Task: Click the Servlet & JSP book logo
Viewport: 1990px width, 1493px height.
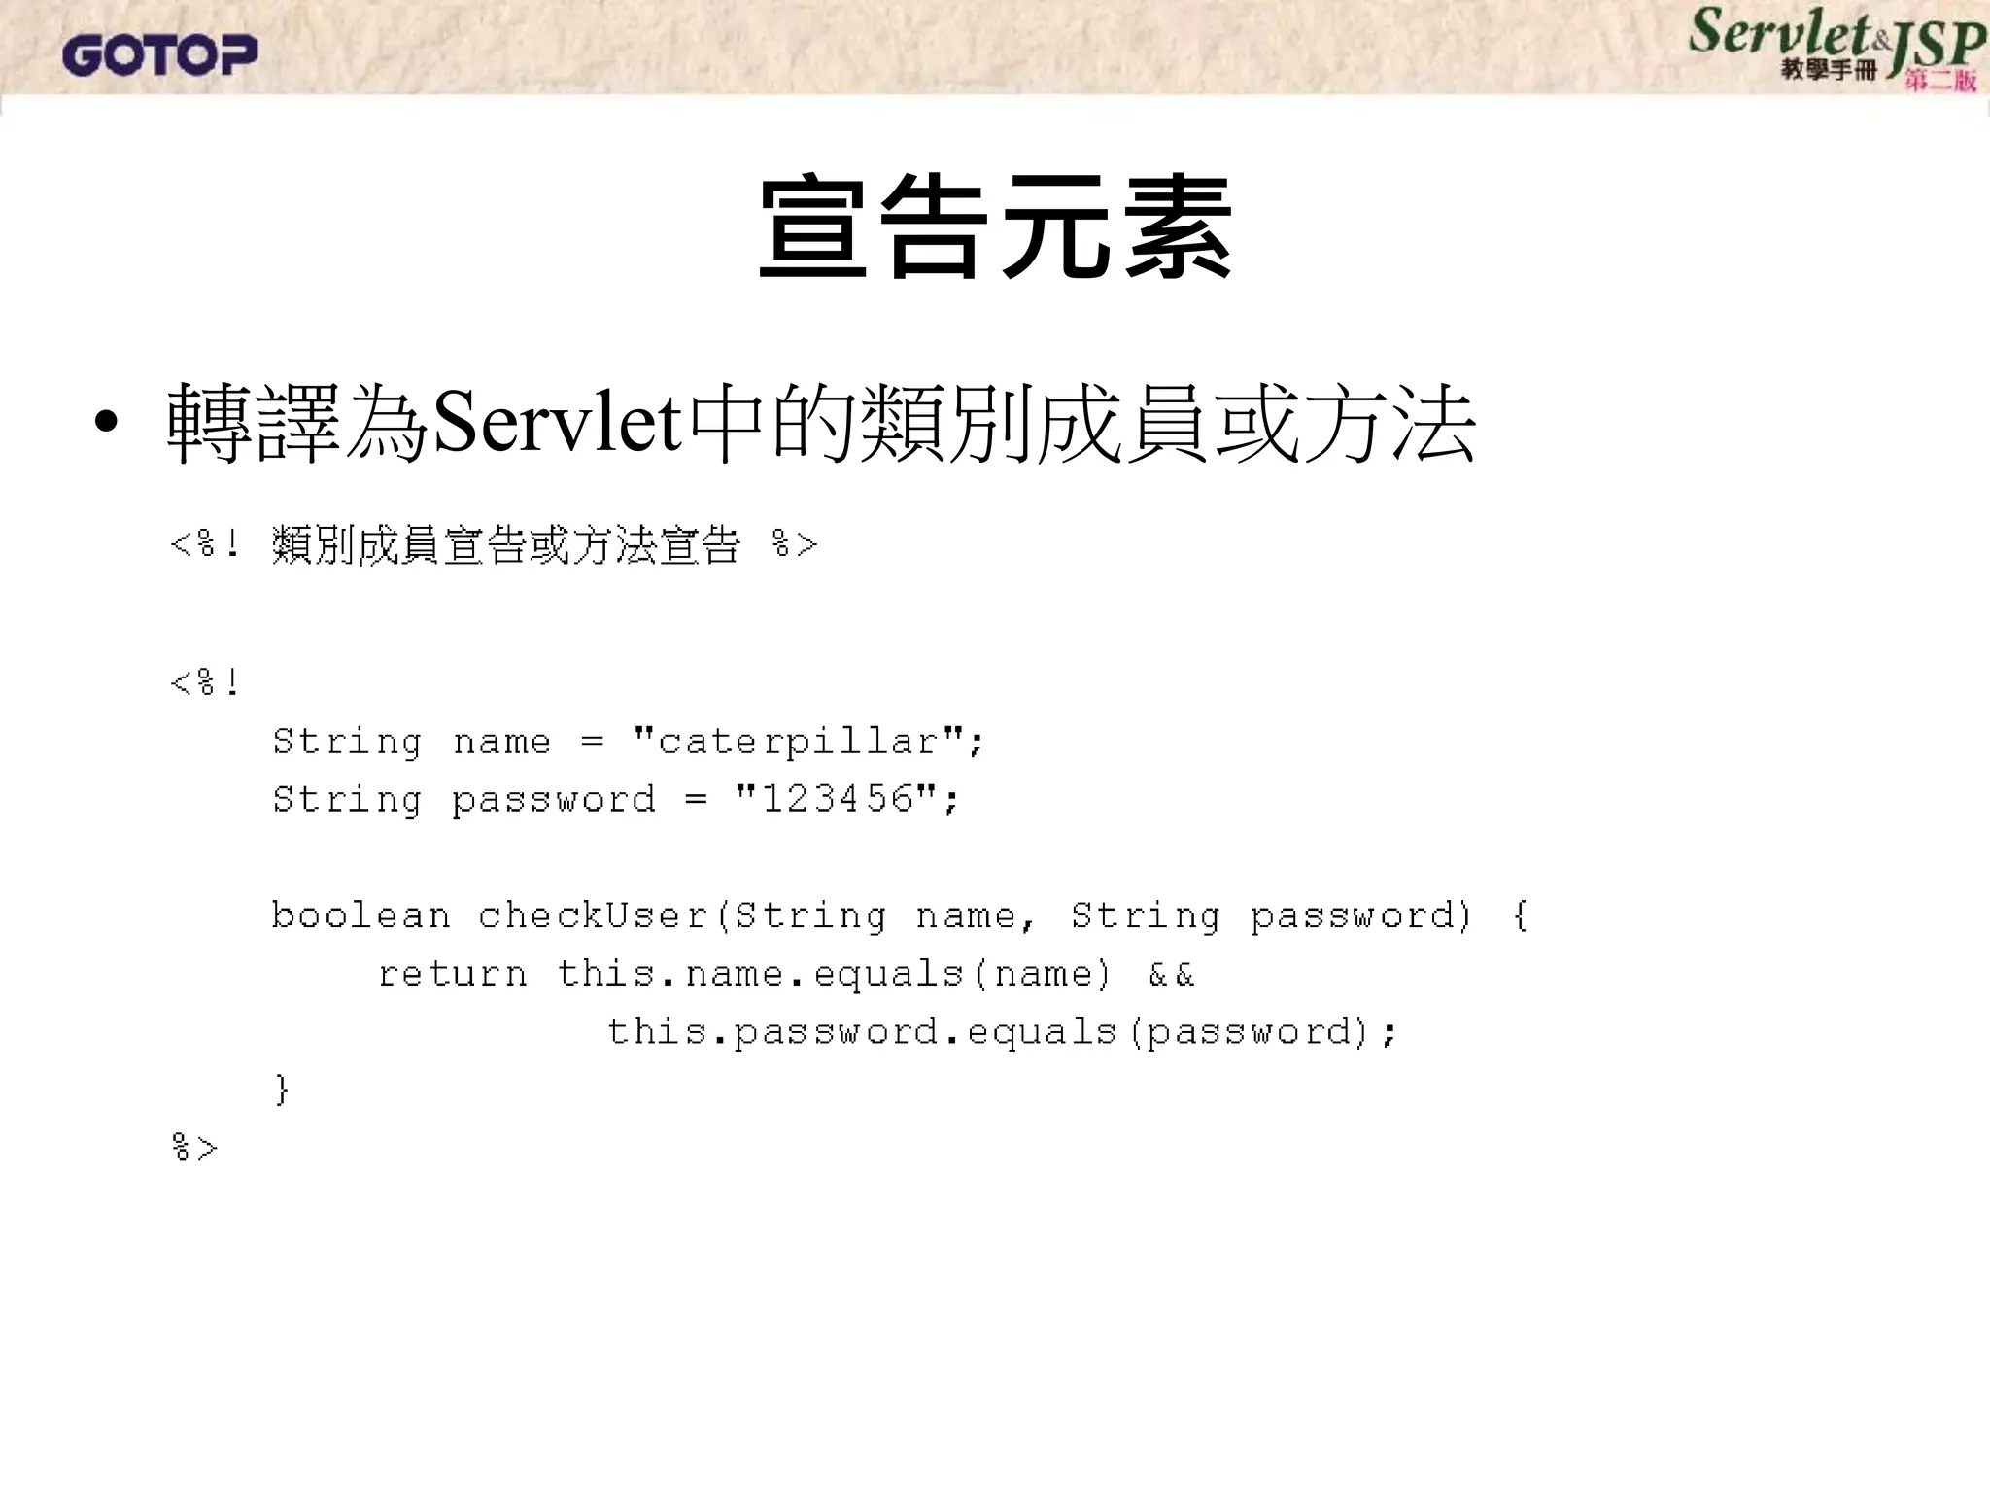Action: tap(1836, 49)
